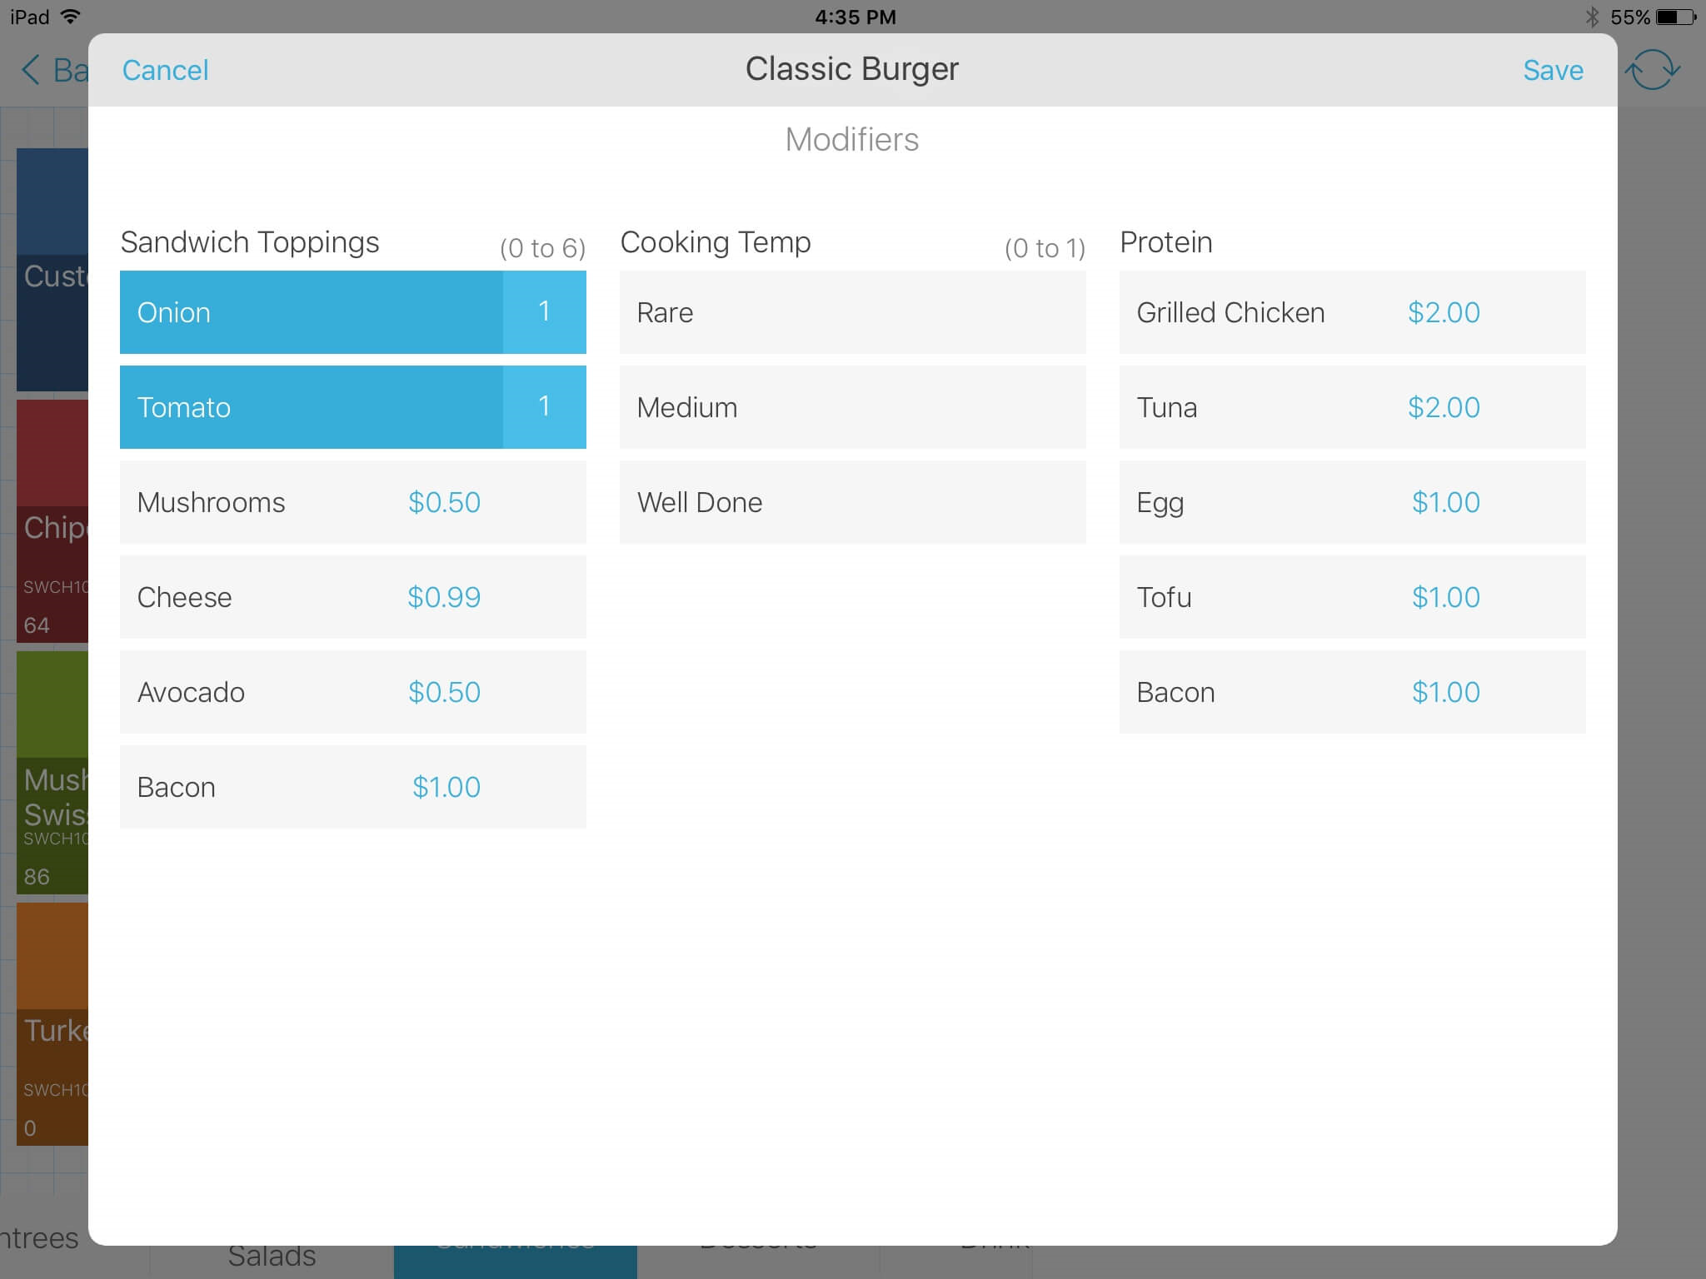Add Grilled Chicken protein for $2.00
This screenshot has width=1706, height=1279.
pos(1351,311)
